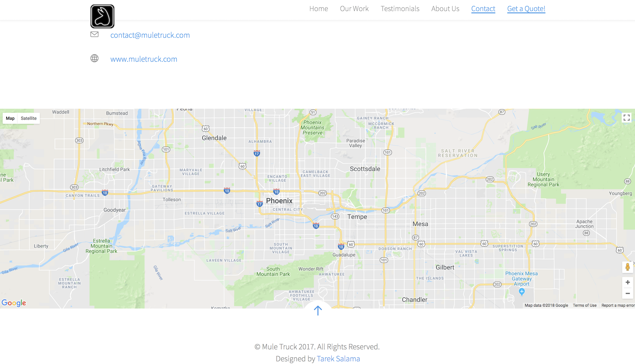The width and height of the screenshot is (635, 364).
Task: Open Tarek Salama designer link
Action: [338, 358]
